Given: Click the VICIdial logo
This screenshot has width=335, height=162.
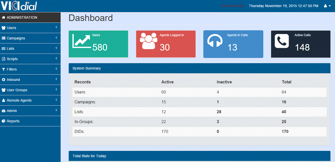Looking at the screenshot, I should pos(19,6).
